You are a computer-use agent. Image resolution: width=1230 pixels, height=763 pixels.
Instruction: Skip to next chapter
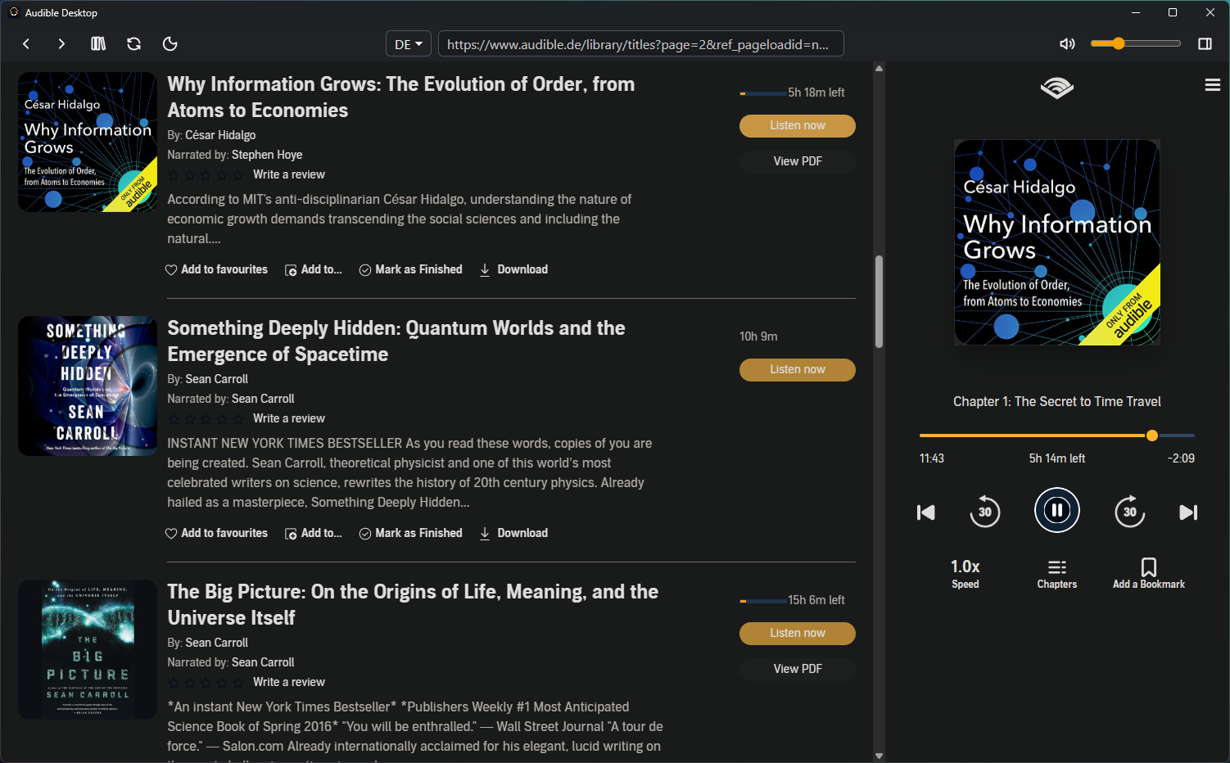pyautogui.click(x=1188, y=512)
